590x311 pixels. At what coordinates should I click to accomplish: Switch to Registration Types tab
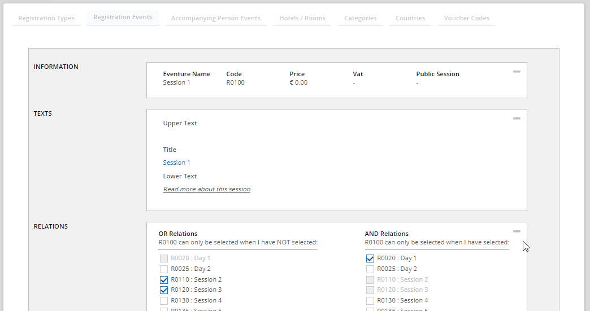click(46, 18)
